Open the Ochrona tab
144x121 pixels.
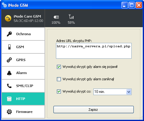tap(23, 34)
